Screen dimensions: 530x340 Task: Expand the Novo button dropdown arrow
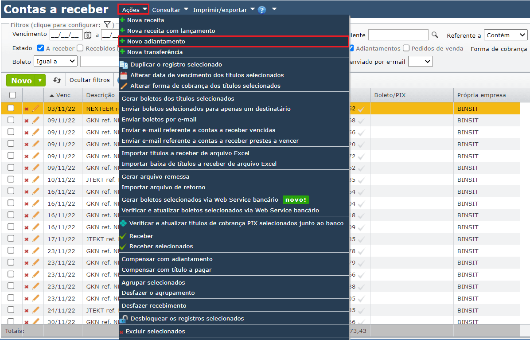click(x=40, y=80)
